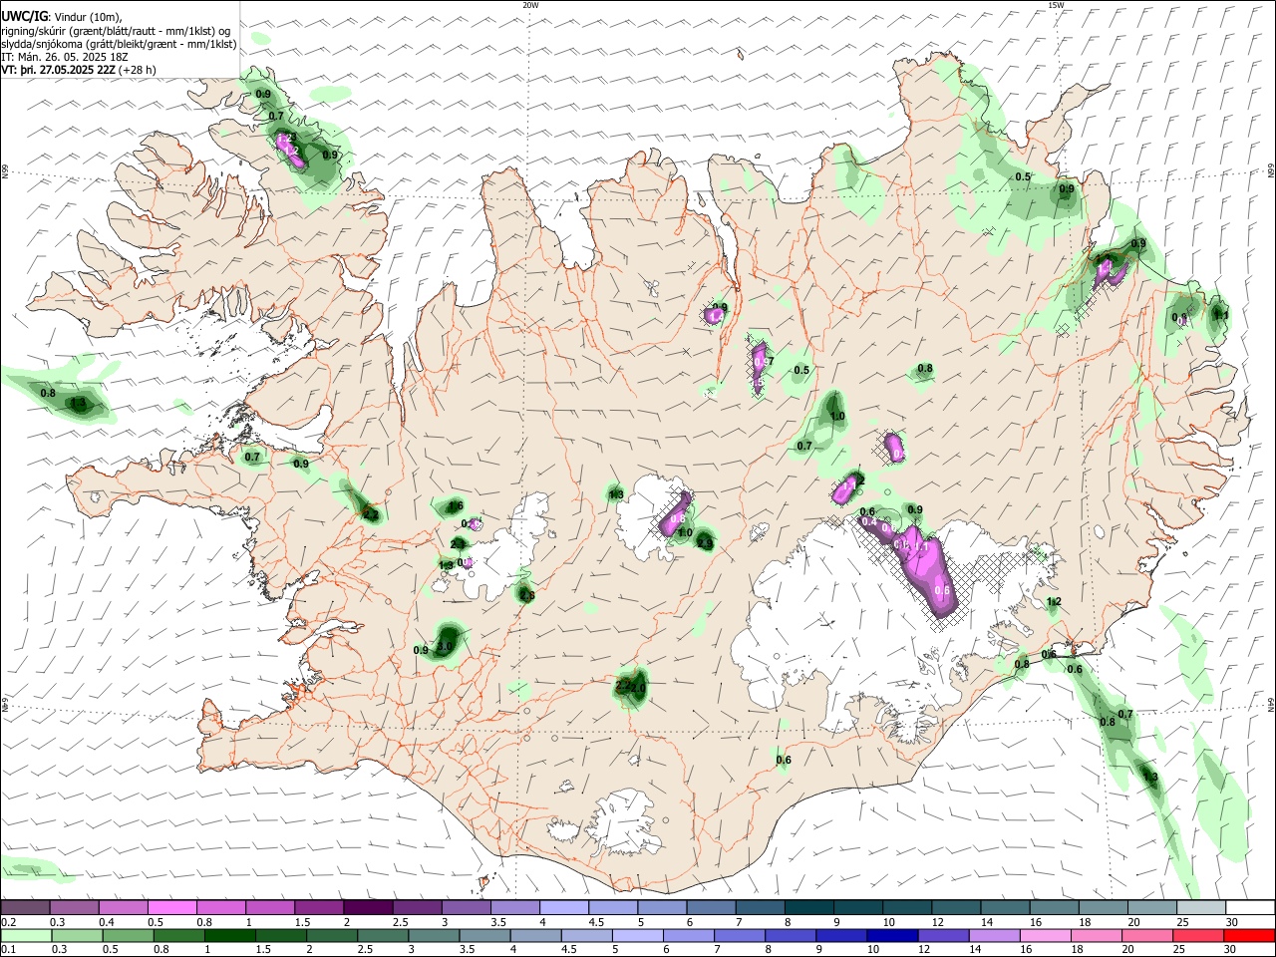Click the '0.2' label under the upper legend row
The width and height of the screenshot is (1276, 957).
[8, 922]
